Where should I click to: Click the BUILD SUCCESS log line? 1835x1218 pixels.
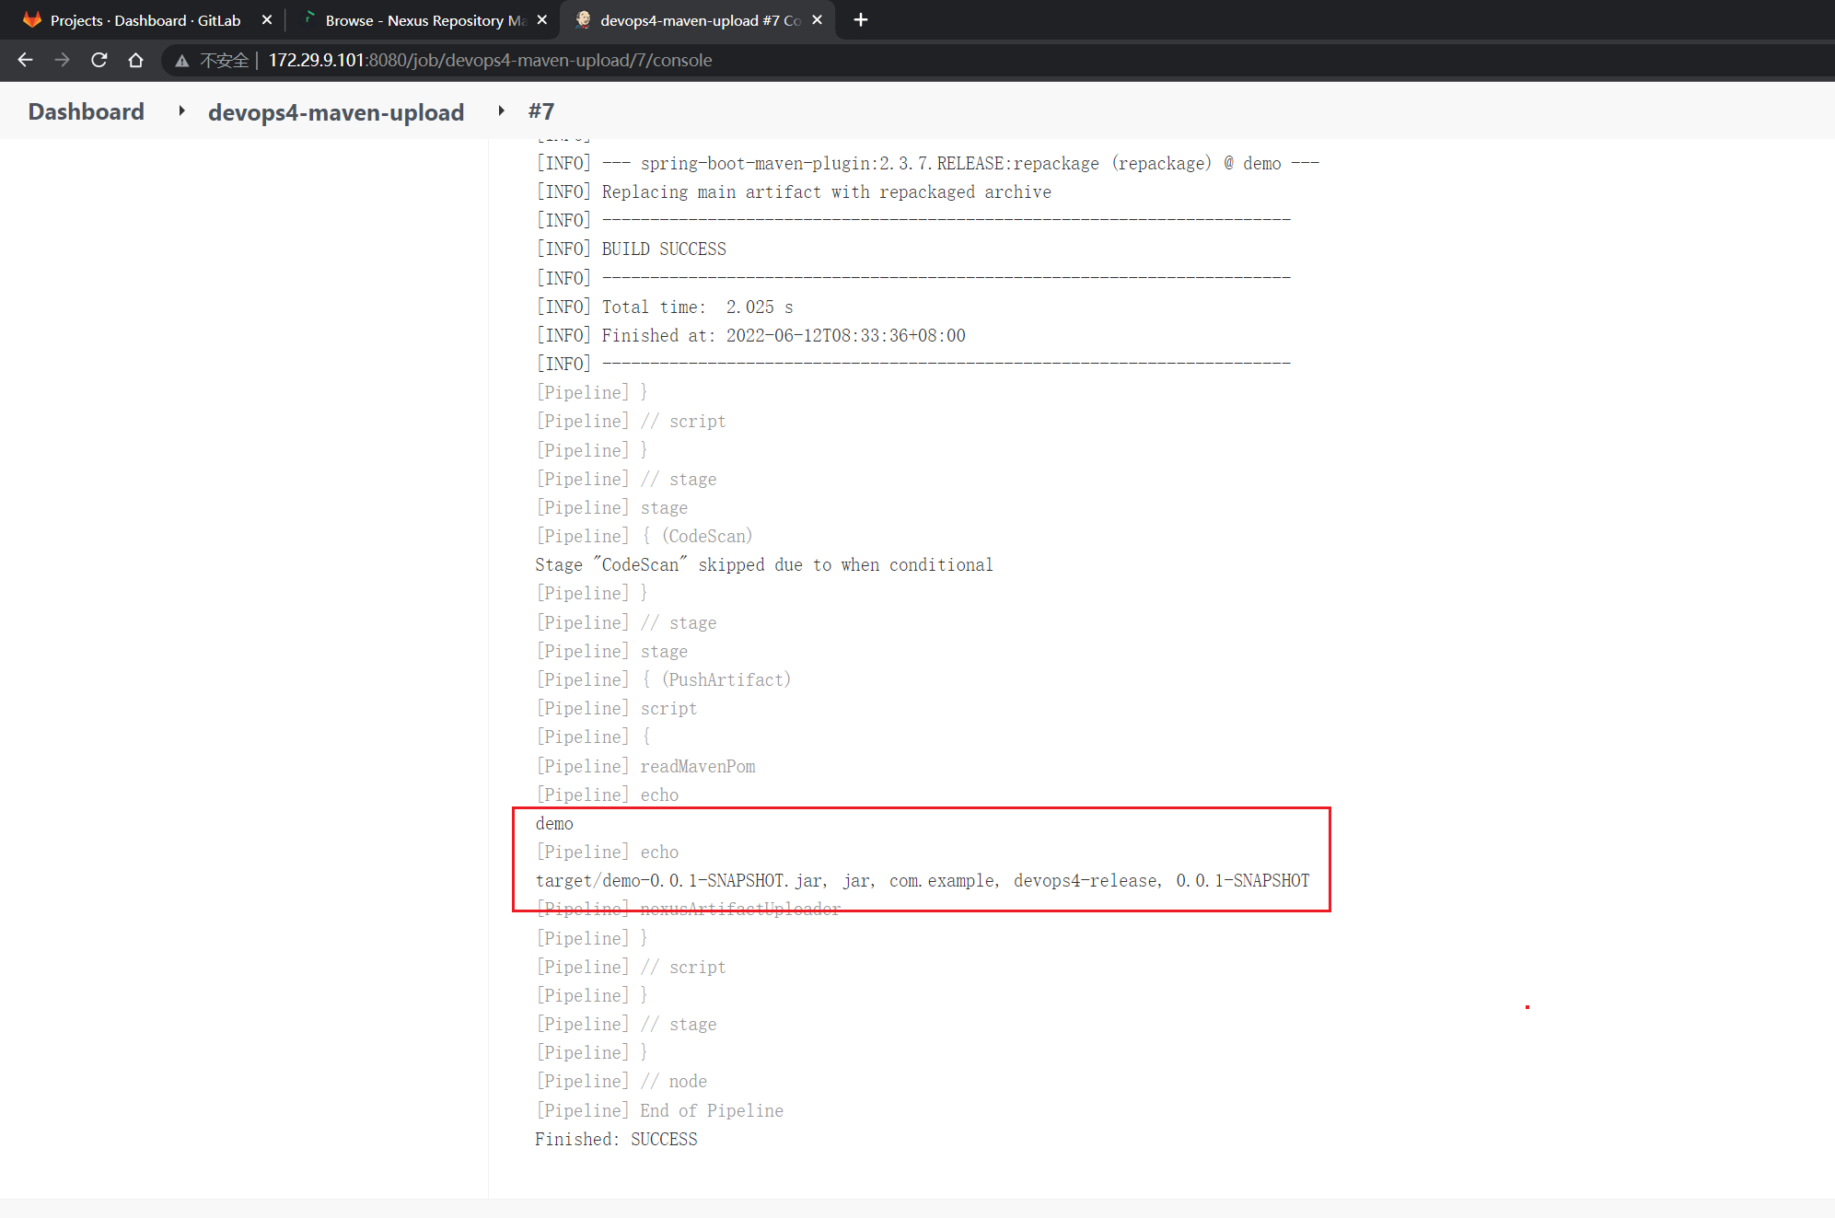tap(632, 249)
